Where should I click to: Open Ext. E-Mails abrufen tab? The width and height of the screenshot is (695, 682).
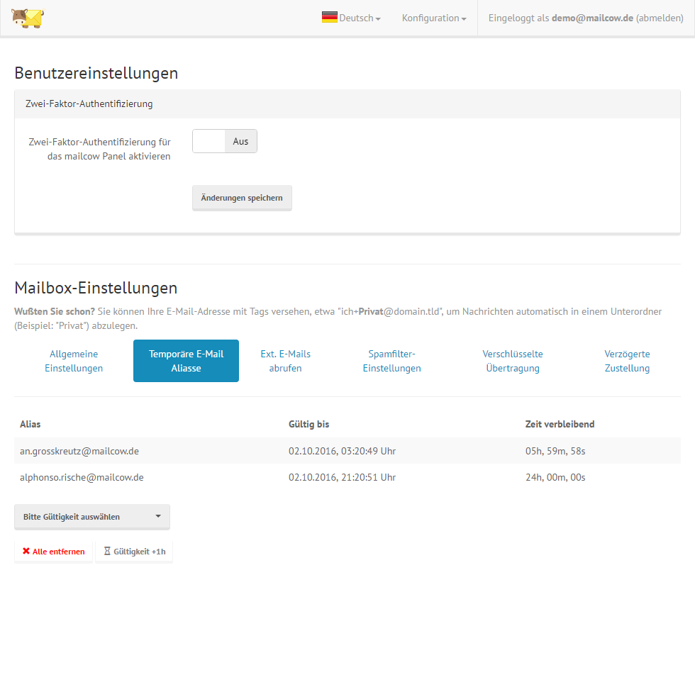[285, 361]
